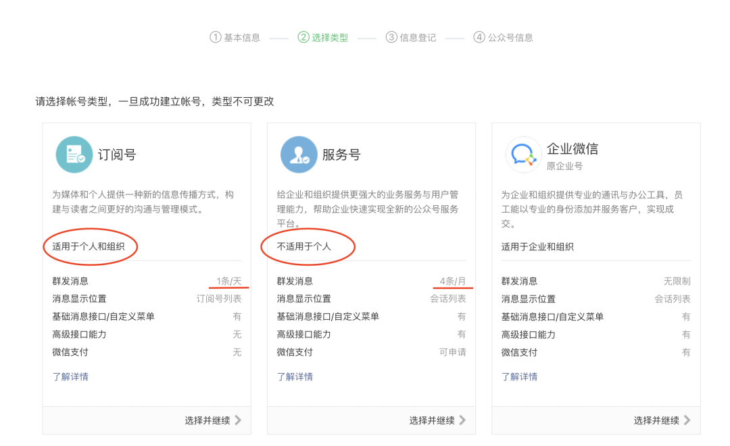This screenshot has height=446, width=730.
Task: Click the chevron arrow in 服务号 card footer
Action: pyautogui.click(x=462, y=420)
